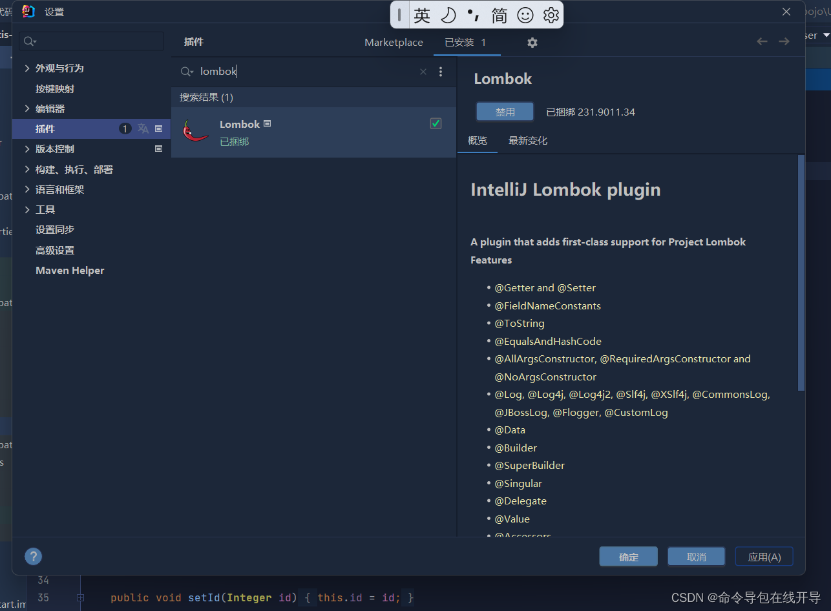The height and width of the screenshot is (611, 831).
Task: Click the project-level icon beside version control
Action: tap(158, 149)
